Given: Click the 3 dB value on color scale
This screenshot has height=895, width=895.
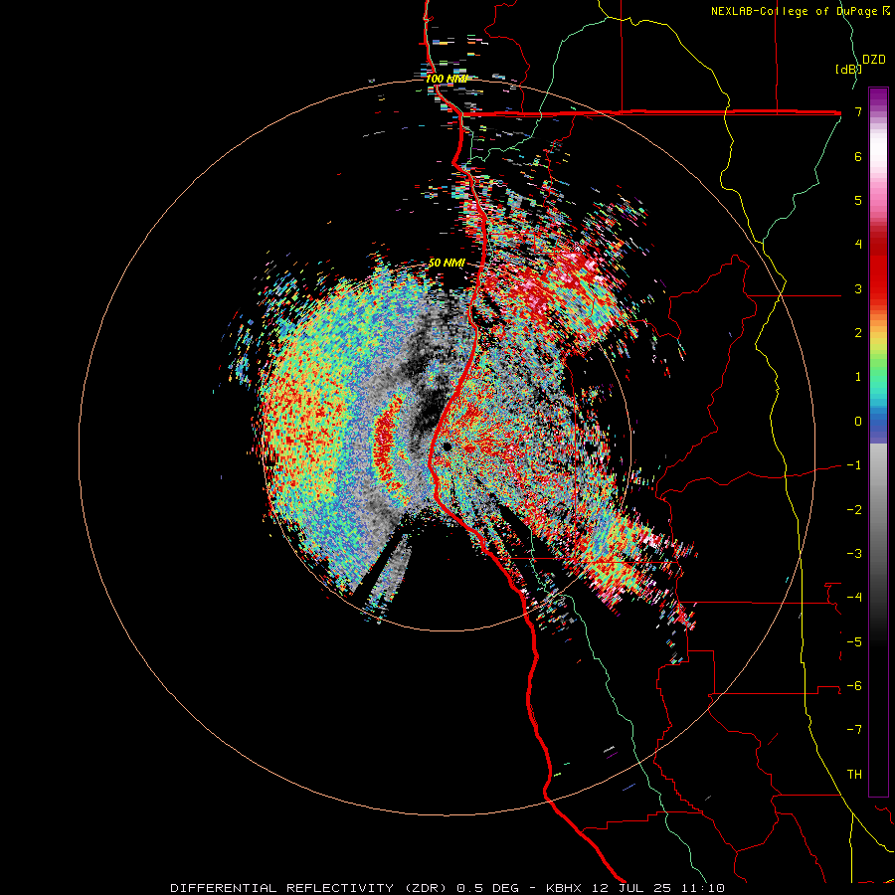Looking at the screenshot, I should coord(858,288).
